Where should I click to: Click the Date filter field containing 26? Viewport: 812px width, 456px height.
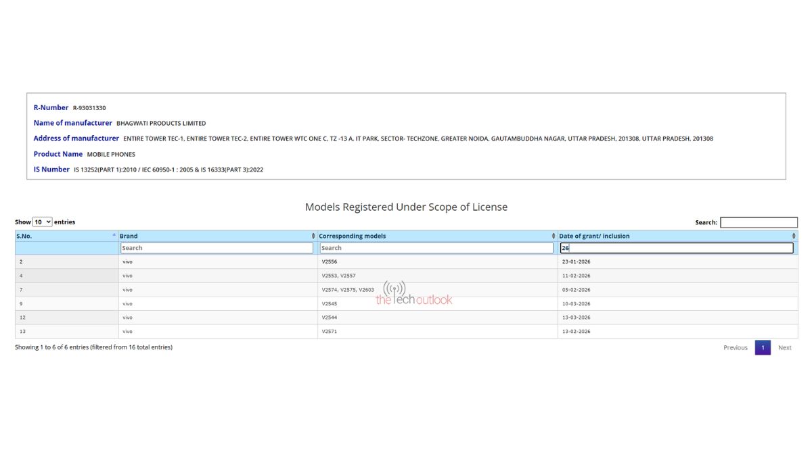[x=677, y=248]
